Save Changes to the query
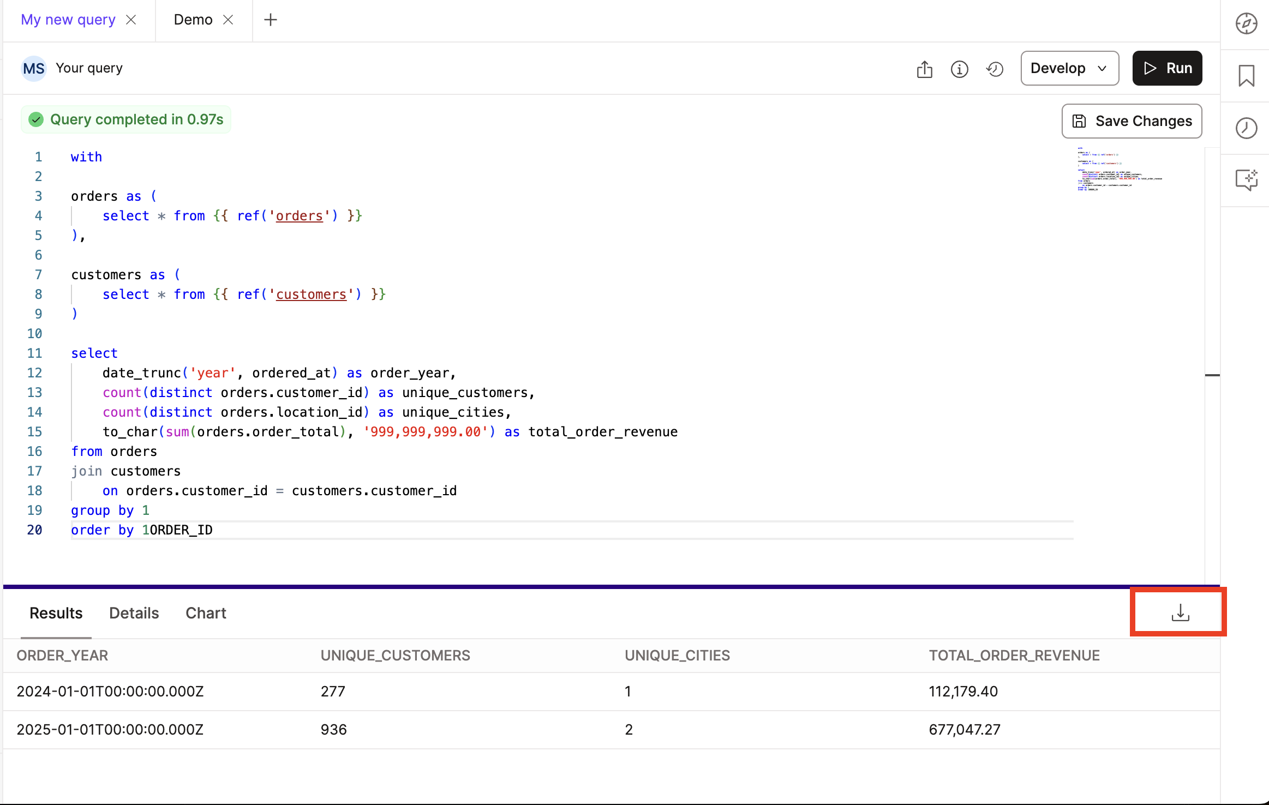Viewport: 1269px width, 805px height. (1131, 121)
